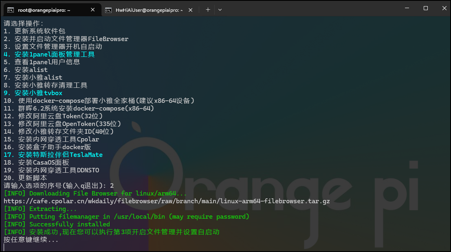
Task: Close the root@orangepiaipro tab
Action: click(x=92, y=10)
